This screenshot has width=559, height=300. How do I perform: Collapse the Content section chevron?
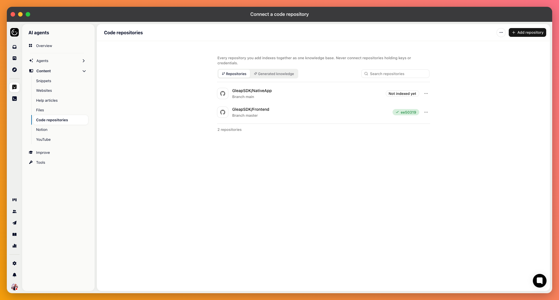pyautogui.click(x=84, y=71)
